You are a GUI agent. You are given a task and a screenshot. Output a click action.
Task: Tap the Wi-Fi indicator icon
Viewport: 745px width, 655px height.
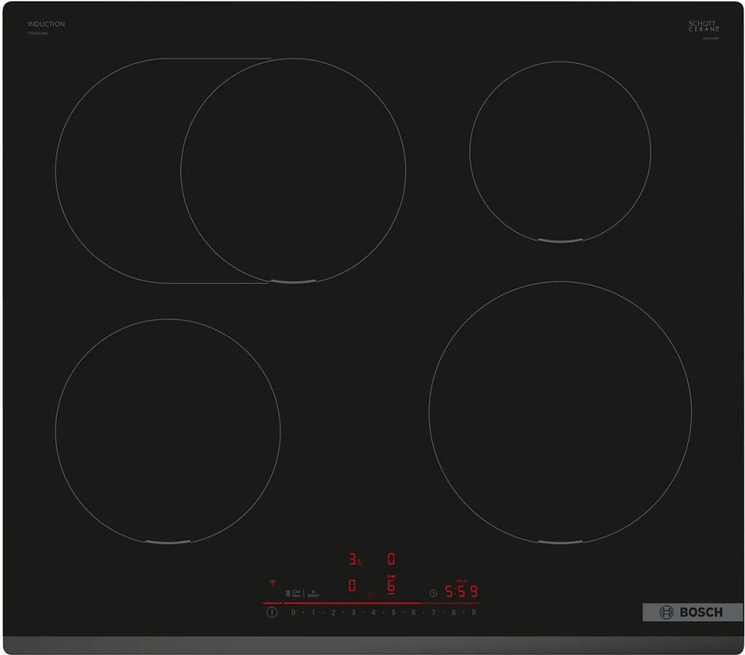tap(272, 583)
